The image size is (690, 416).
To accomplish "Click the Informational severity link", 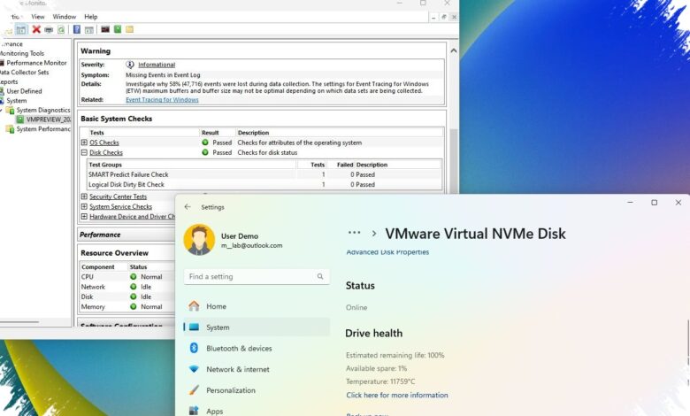I will [157, 65].
